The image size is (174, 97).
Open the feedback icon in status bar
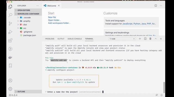point(157,95)
